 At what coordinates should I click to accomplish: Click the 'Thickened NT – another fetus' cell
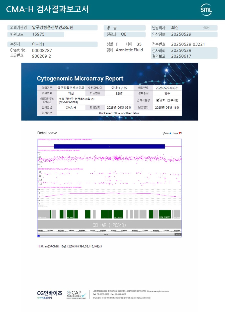[119, 113]
